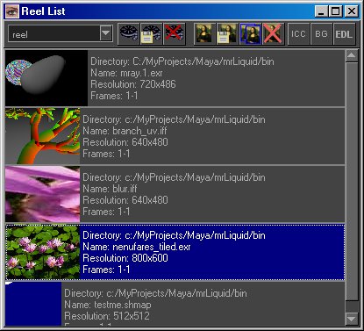Save the reel with floppy-reel icon
The height and width of the screenshot is (331, 364).
point(152,34)
